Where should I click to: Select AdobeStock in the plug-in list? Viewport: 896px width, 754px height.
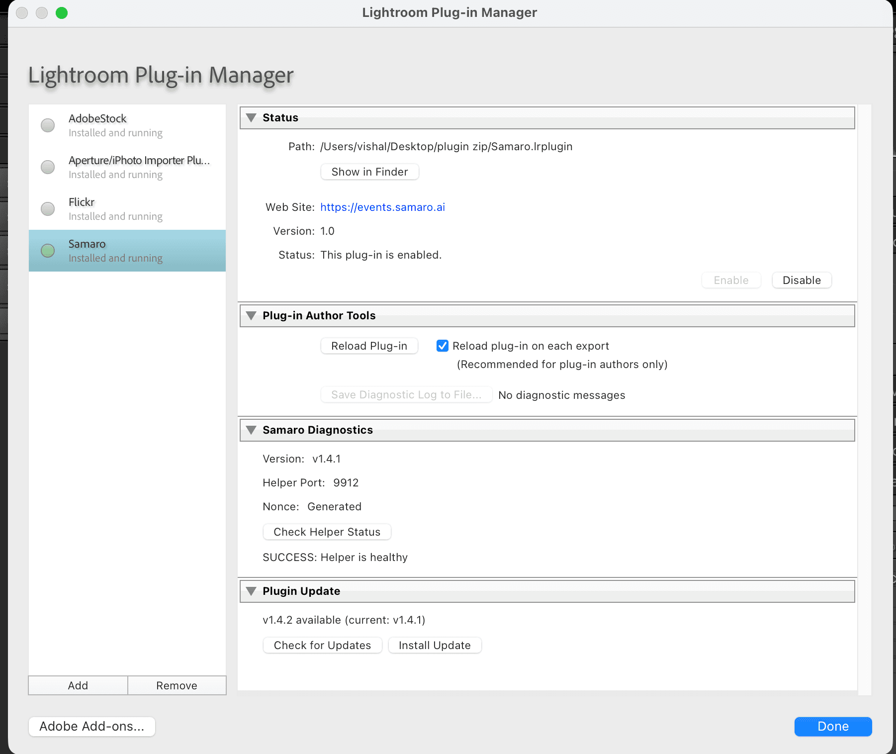point(127,125)
